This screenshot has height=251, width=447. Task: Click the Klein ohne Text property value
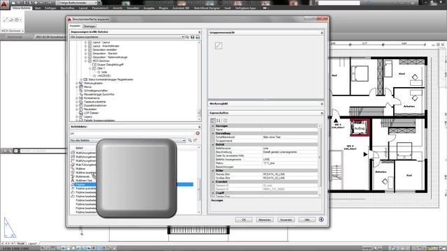click(x=272, y=137)
